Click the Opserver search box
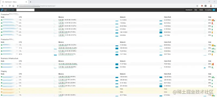 25,10
